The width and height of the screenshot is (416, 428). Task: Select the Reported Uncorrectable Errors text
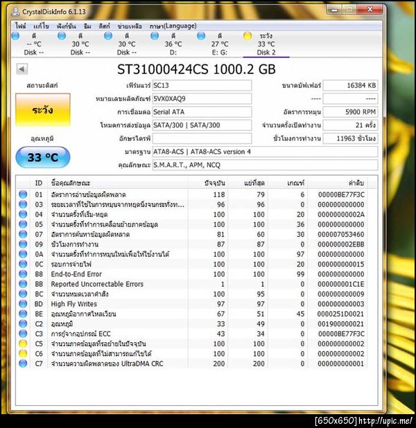click(97, 284)
